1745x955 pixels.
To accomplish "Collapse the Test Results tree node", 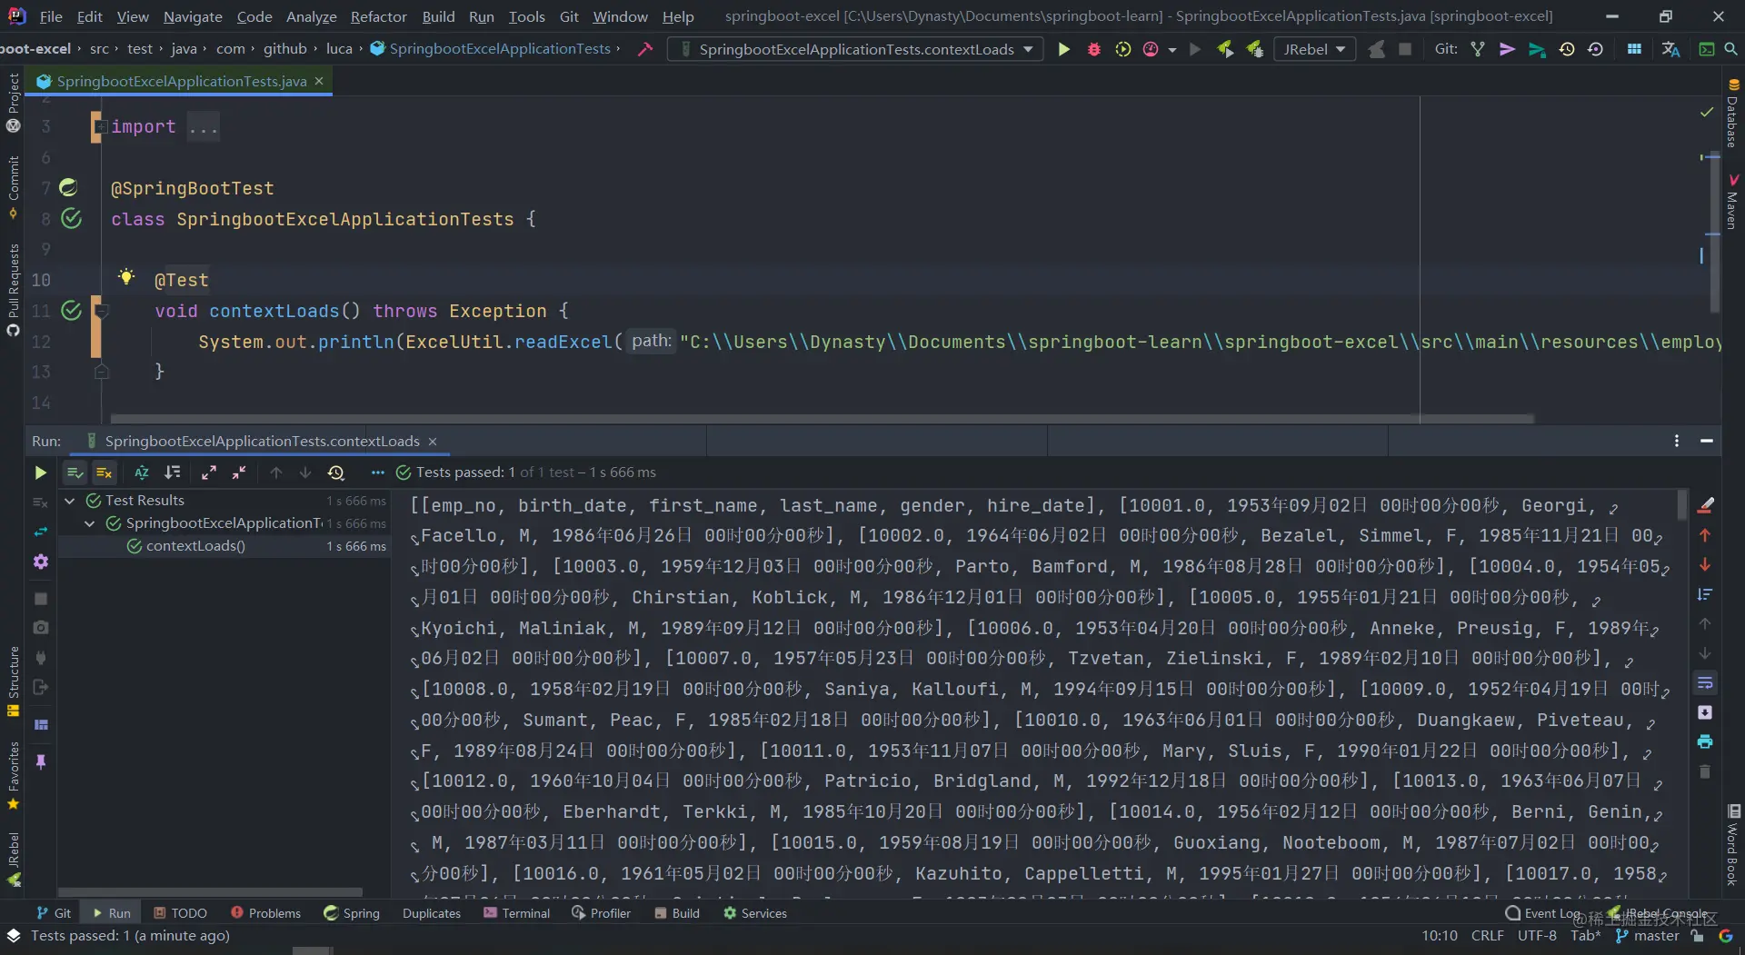I will tap(70, 501).
